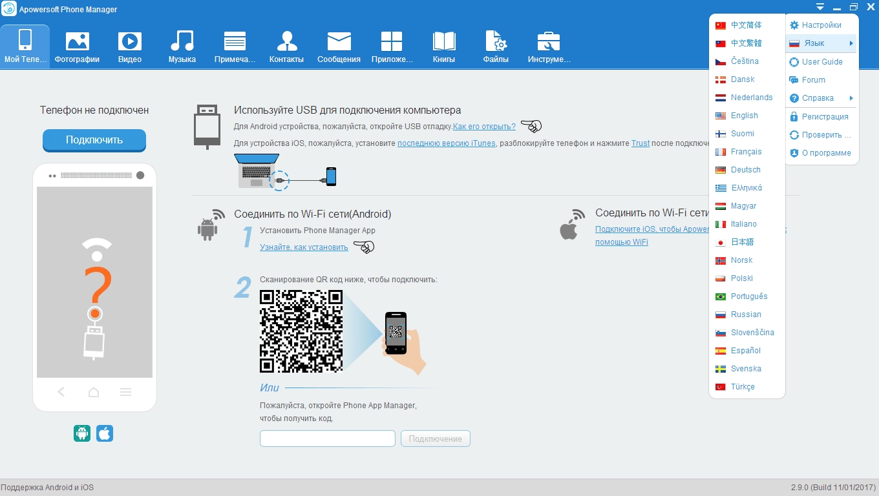Open the Forum menu item
879x496 pixels.
click(821, 80)
